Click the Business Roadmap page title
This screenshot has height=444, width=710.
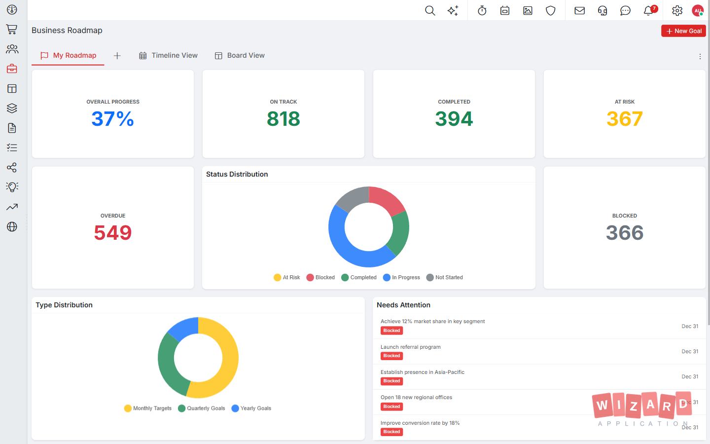tap(67, 30)
